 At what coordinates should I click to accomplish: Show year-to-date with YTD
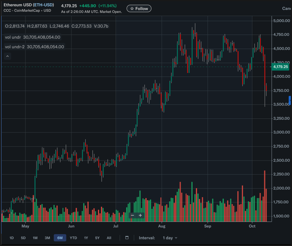tap(73, 238)
